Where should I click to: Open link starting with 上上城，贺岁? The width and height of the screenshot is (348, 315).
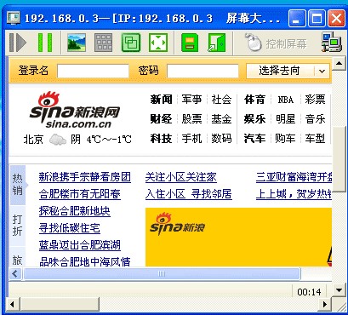click(x=294, y=194)
